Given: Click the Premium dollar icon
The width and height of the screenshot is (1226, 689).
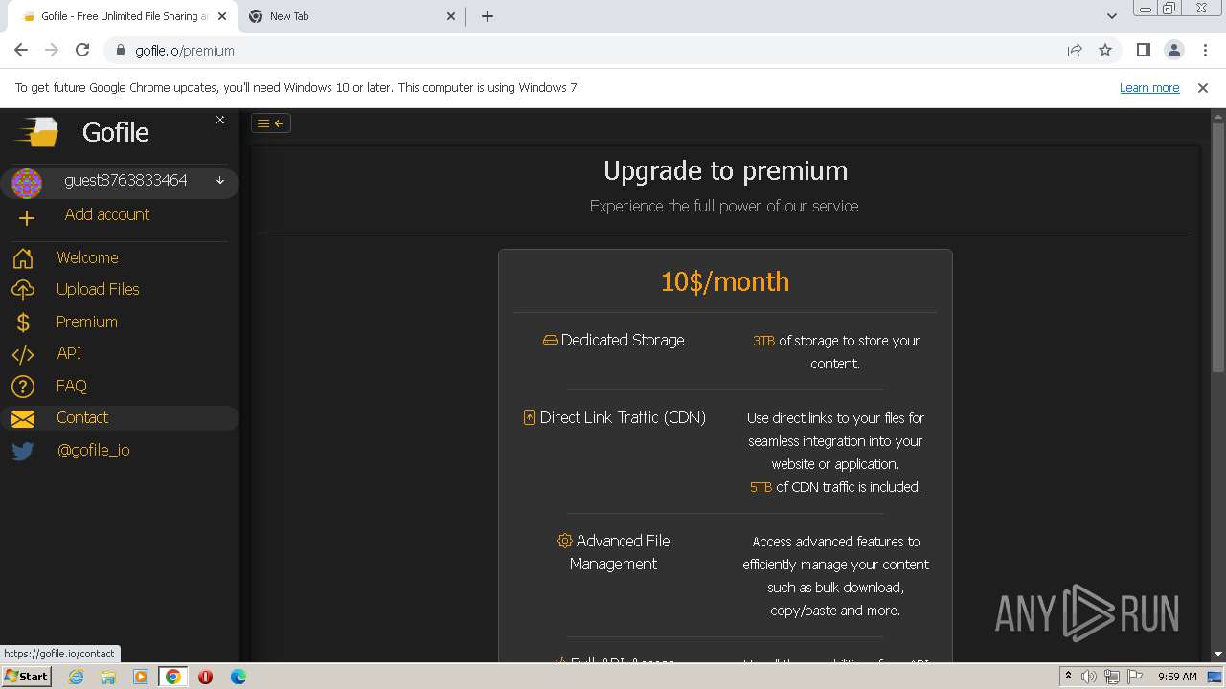Looking at the screenshot, I should pos(23,322).
